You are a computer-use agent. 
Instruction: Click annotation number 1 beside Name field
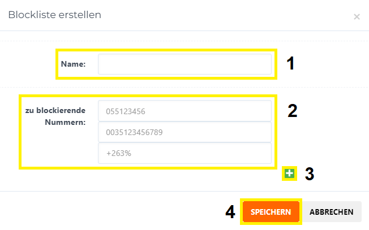click(291, 63)
